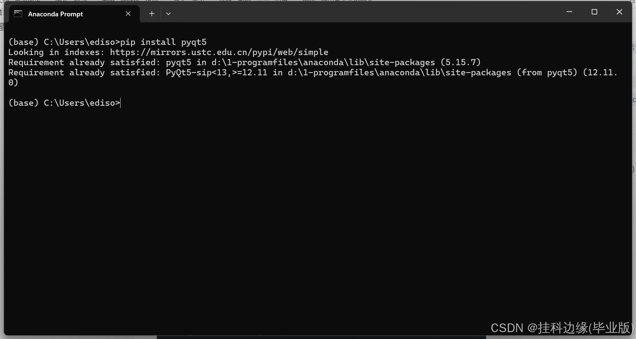636x339 pixels.
Task: Click the first (base) prompt prefix
Action: 24,42
